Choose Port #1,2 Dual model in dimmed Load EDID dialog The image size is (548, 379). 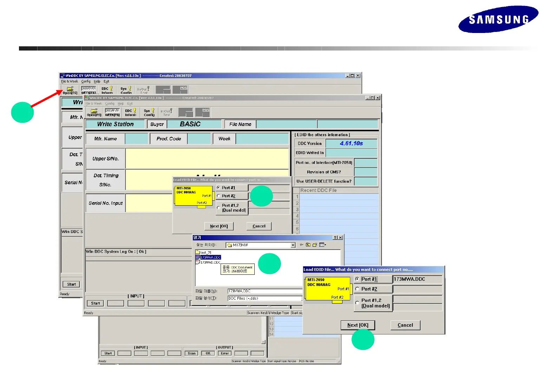(x=231, y=208)
